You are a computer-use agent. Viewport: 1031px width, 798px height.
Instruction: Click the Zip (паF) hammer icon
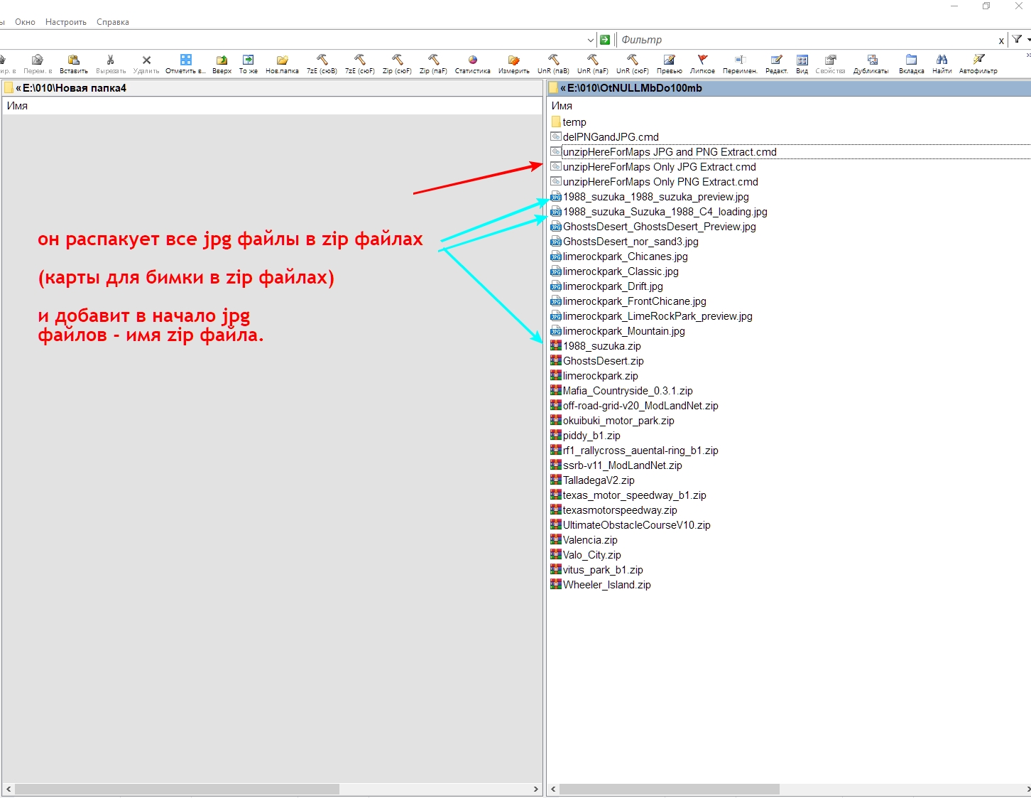(x=433, y=60)
